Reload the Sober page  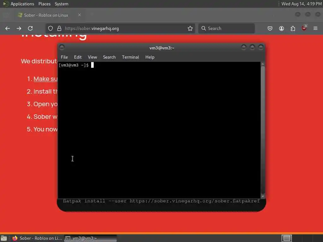tap(30, 28)
